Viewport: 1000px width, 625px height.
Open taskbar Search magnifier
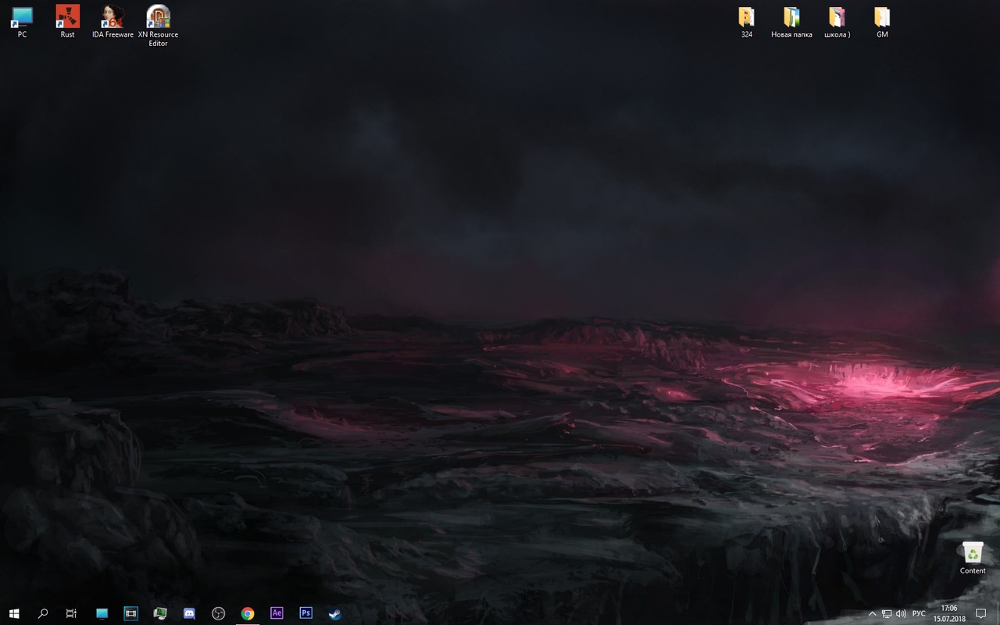pos(43,613)
